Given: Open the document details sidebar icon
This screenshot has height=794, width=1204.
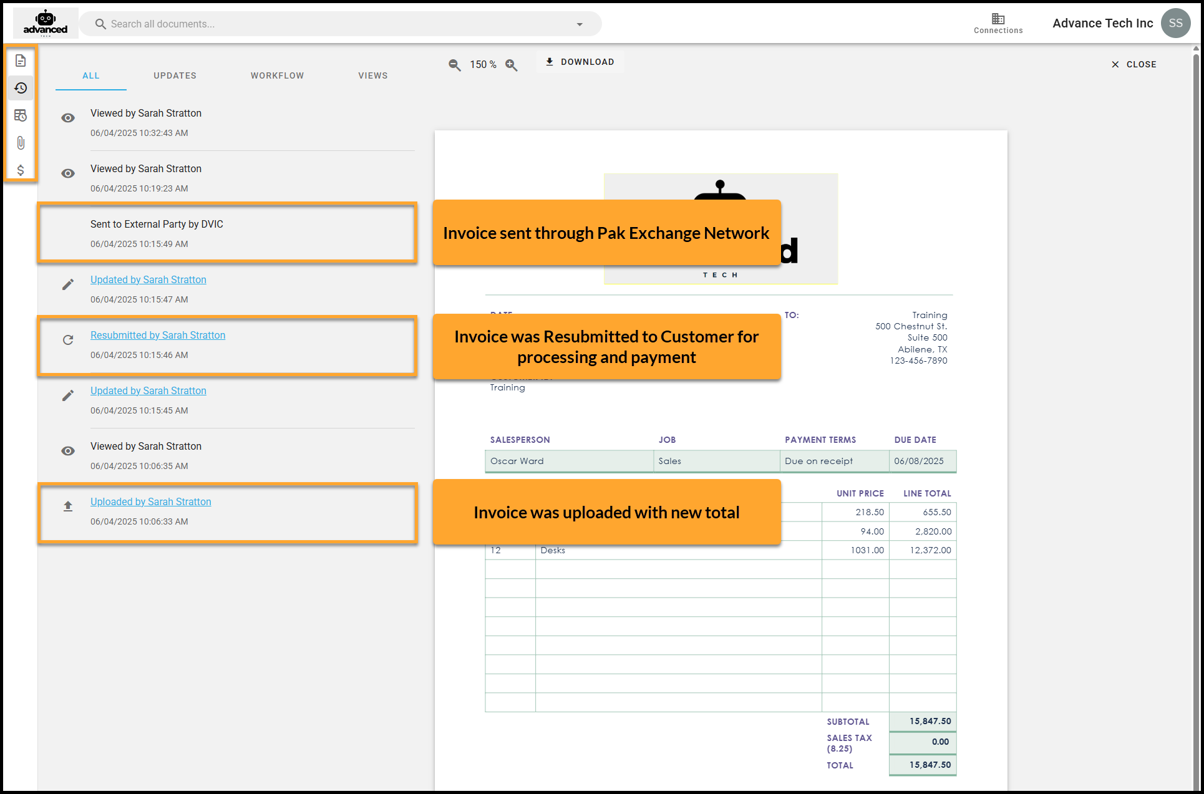Looking at the screenshot, I should pyautogui.click(x=21, y=61).
